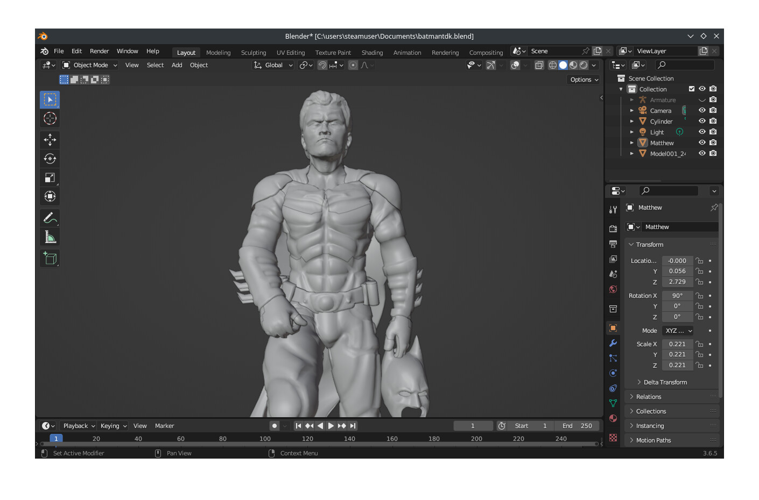Open rotation Mode XYZ dropdown
759x500 pixels.
coord(678,331)
